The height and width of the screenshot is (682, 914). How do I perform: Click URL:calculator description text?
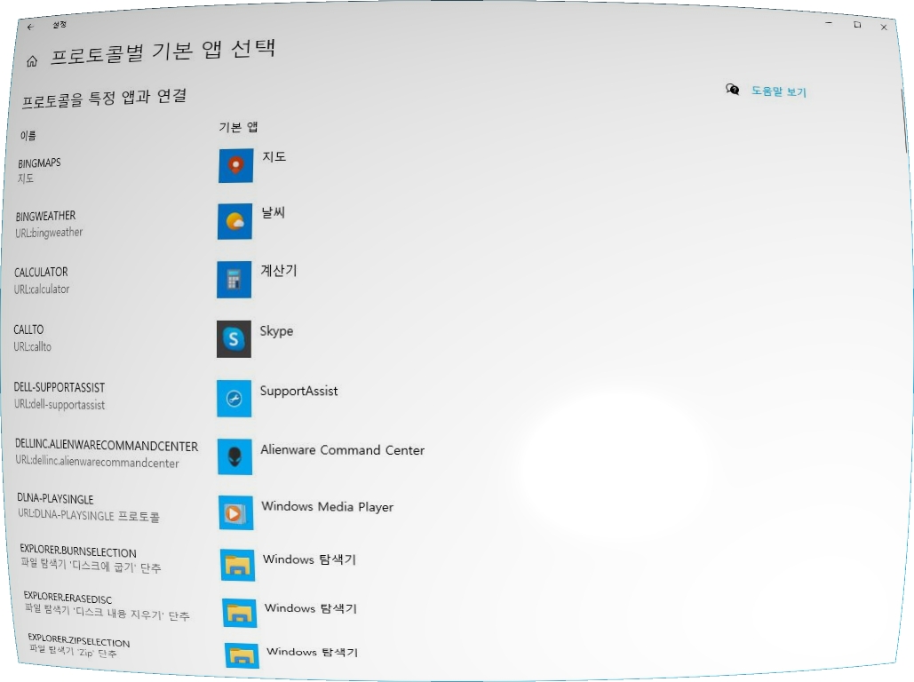(42, 289)
